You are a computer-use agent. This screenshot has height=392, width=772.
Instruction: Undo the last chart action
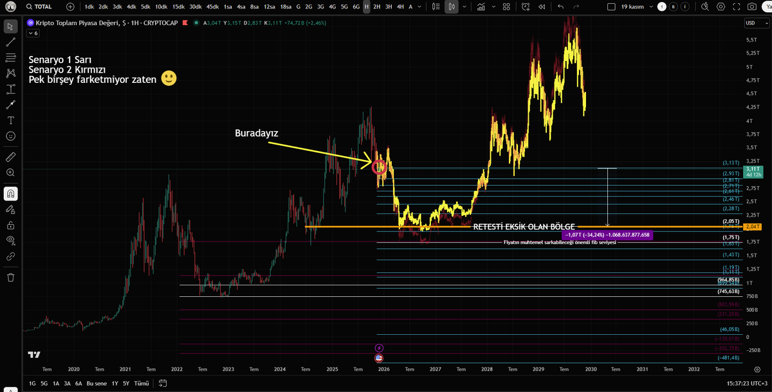pos(560,6)
